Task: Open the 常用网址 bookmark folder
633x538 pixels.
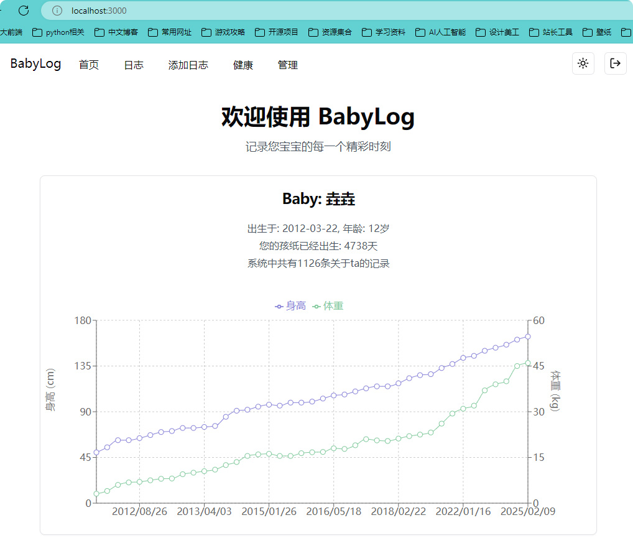Action: click(x=170, y=32)
